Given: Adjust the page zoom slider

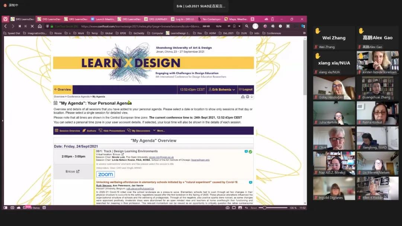Looking at the screenshot, I should (x=265, y=208).
